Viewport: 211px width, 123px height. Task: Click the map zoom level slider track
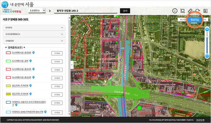(207, 43)
